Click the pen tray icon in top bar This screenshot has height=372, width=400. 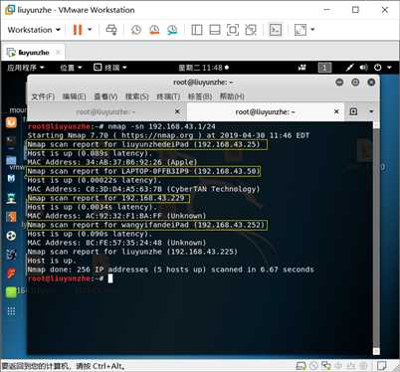tap(349, 68)
